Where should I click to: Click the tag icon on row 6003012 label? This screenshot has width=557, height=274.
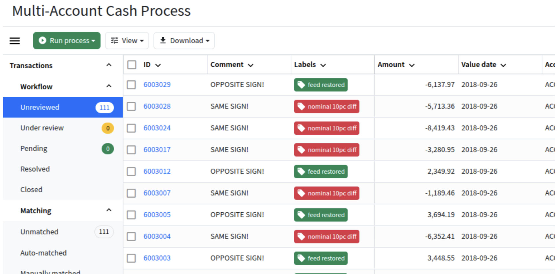301,171
